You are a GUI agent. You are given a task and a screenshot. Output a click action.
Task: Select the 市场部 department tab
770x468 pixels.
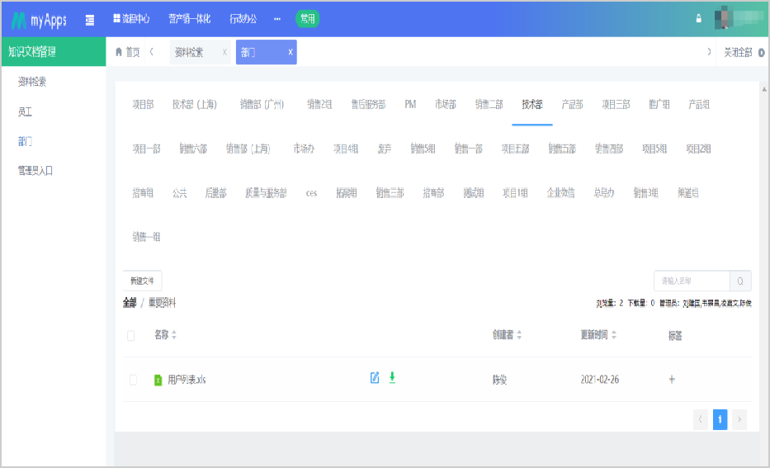tap(446, 105)
